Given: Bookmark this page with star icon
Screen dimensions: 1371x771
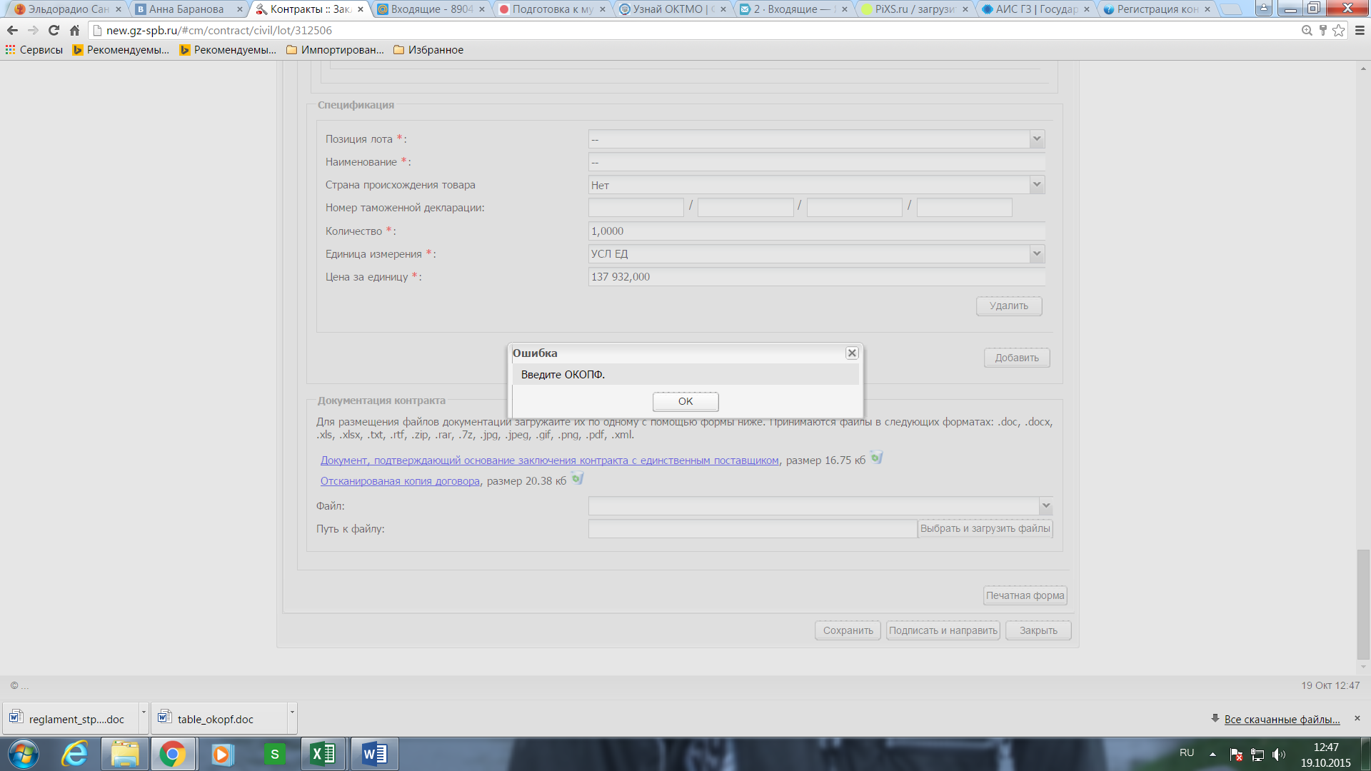Looking at the screenshot, I should click(x=1339, y=30).
